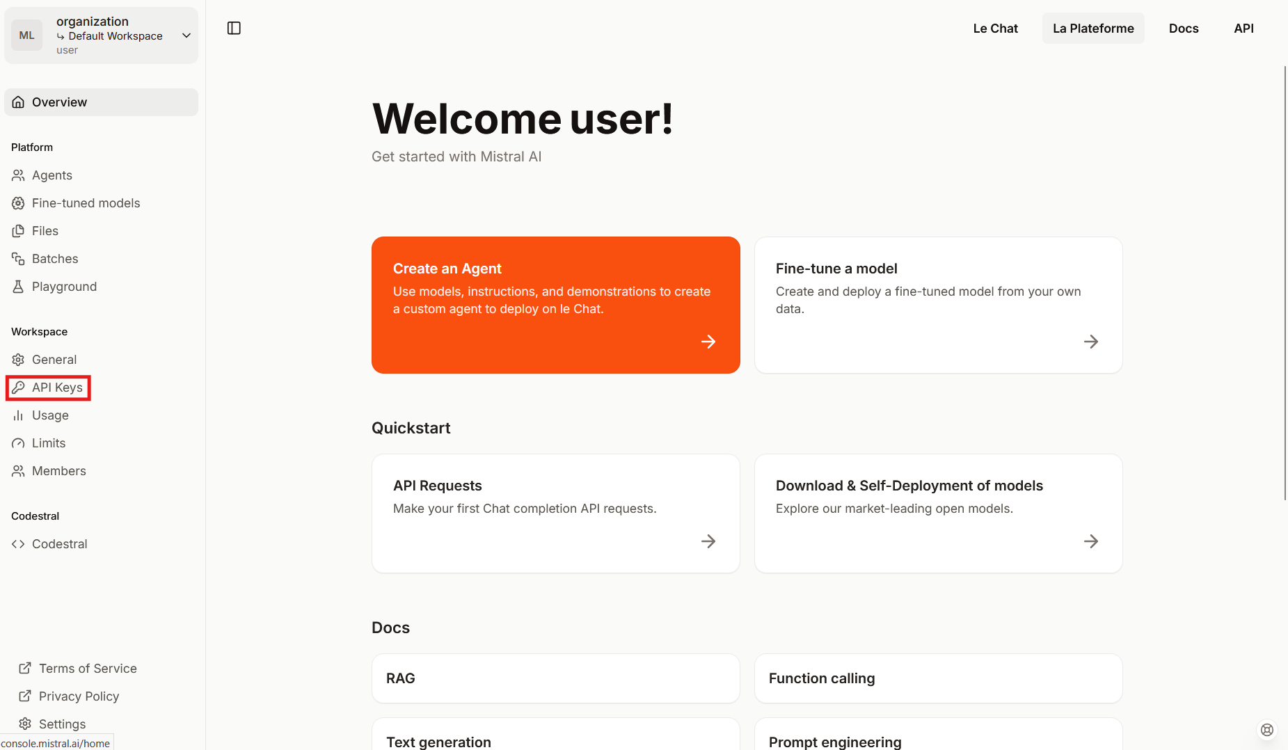
Task: Open the Text generation docs card
Action: click(x=555, y=735)
